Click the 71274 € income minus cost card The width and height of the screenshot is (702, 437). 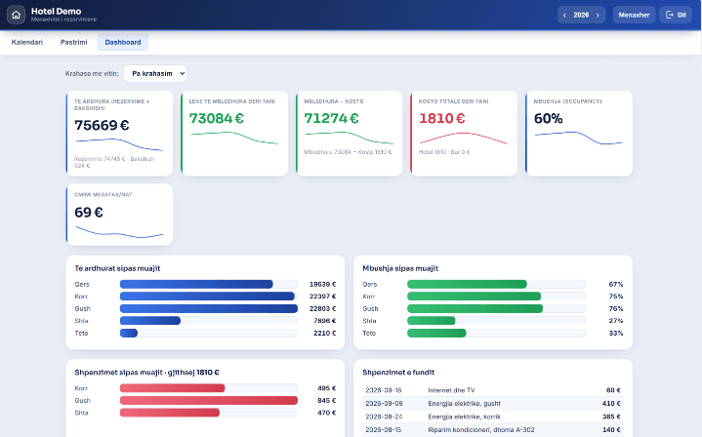click(x=350, y=134)
